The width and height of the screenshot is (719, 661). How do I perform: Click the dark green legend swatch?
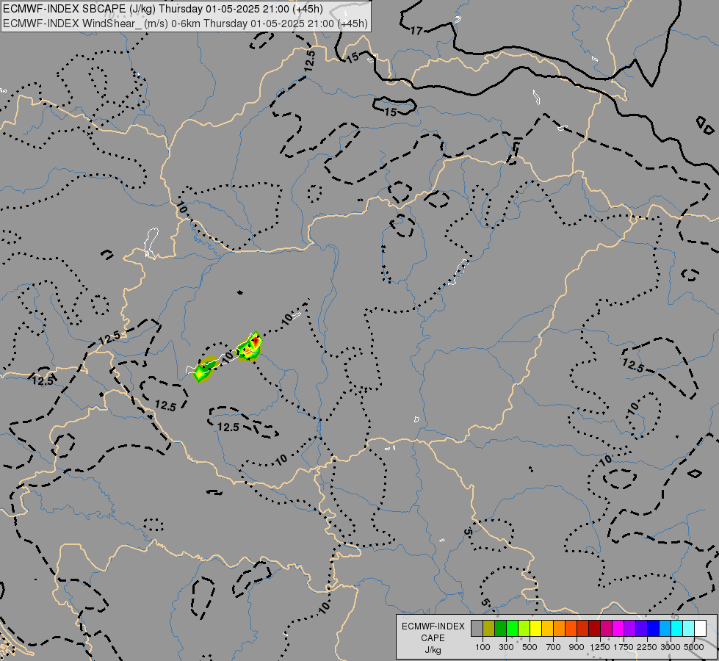click(x=500, y=629)
